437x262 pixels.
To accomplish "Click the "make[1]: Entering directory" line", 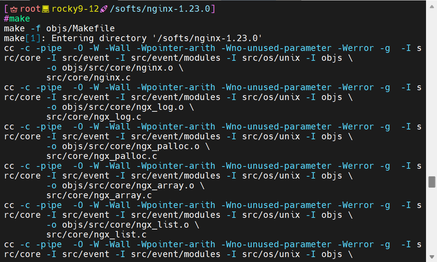I will click(x=133, y=38).
